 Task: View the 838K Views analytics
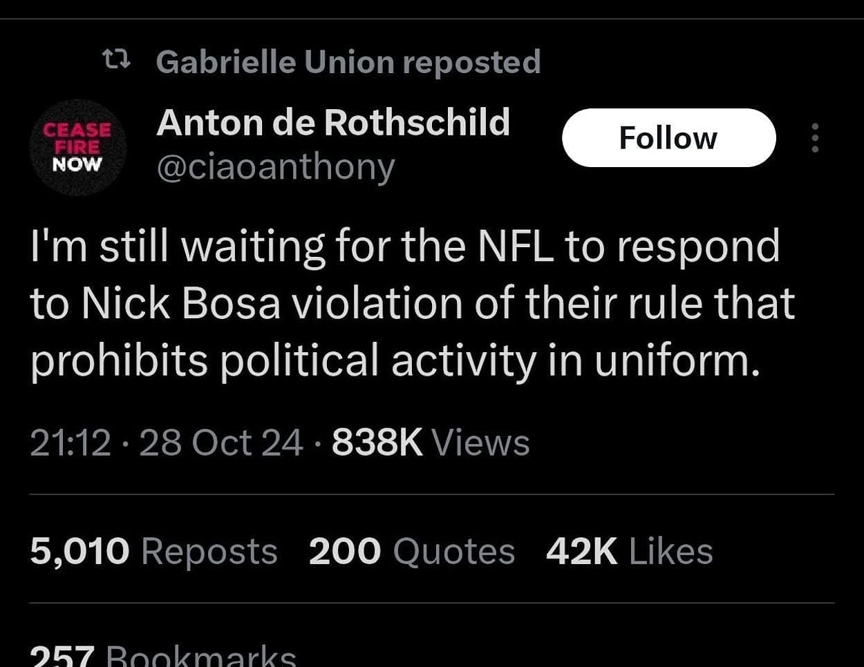(431, 443)
